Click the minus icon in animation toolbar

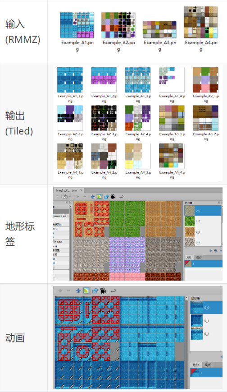(x=68, y=291)
